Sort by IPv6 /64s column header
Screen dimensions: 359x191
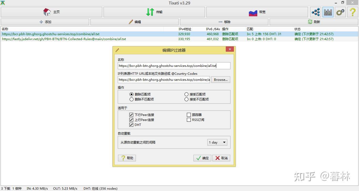[x=213, y=29]
